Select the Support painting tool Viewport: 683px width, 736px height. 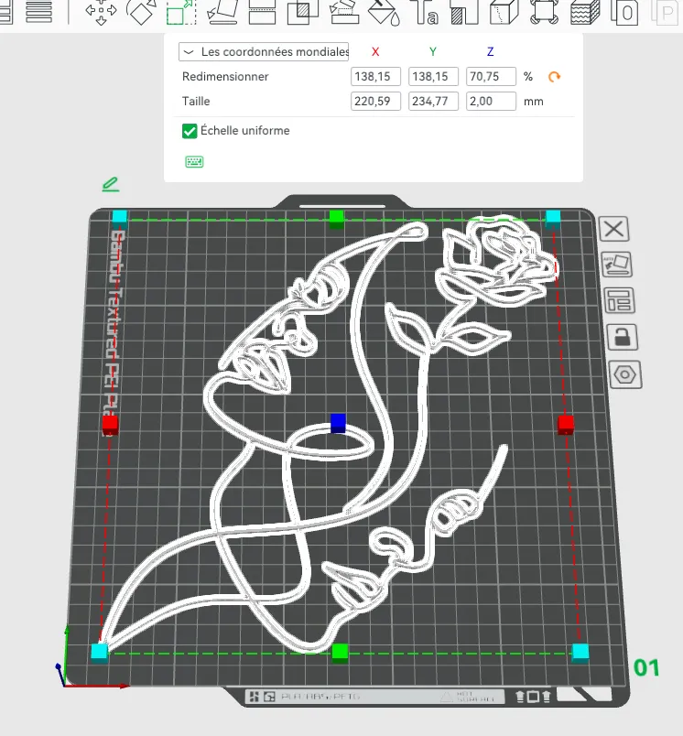coord(344,11)
